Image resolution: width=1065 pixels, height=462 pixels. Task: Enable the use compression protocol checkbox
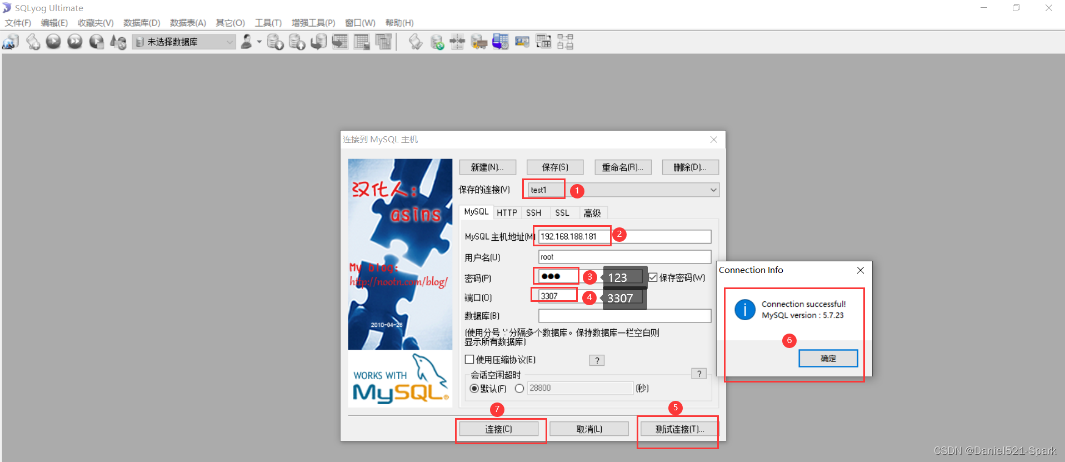click(469, 359)
